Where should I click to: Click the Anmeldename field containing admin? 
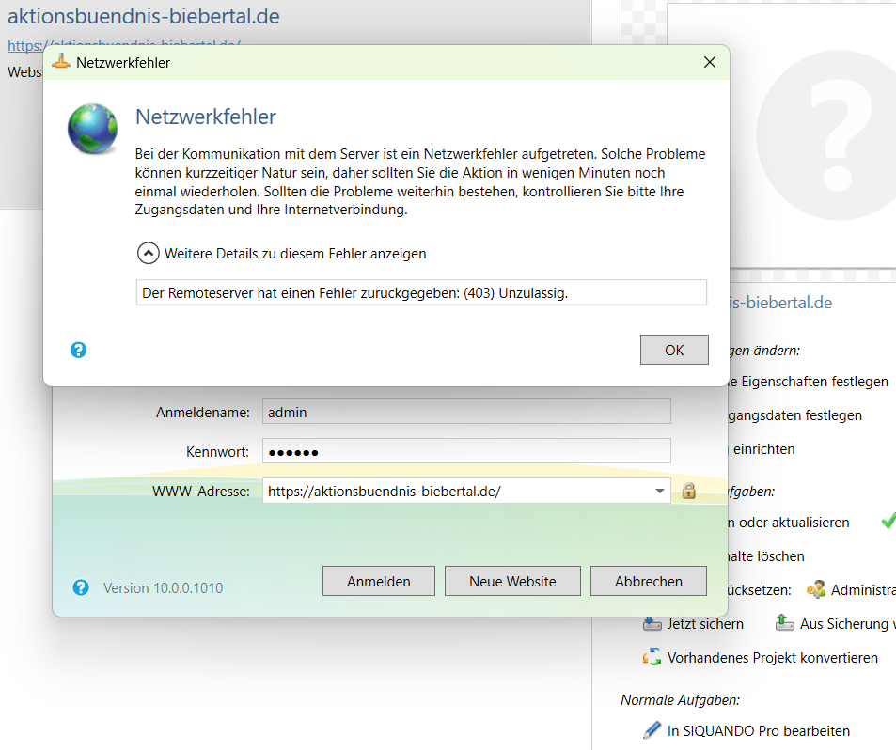[466, 412]
